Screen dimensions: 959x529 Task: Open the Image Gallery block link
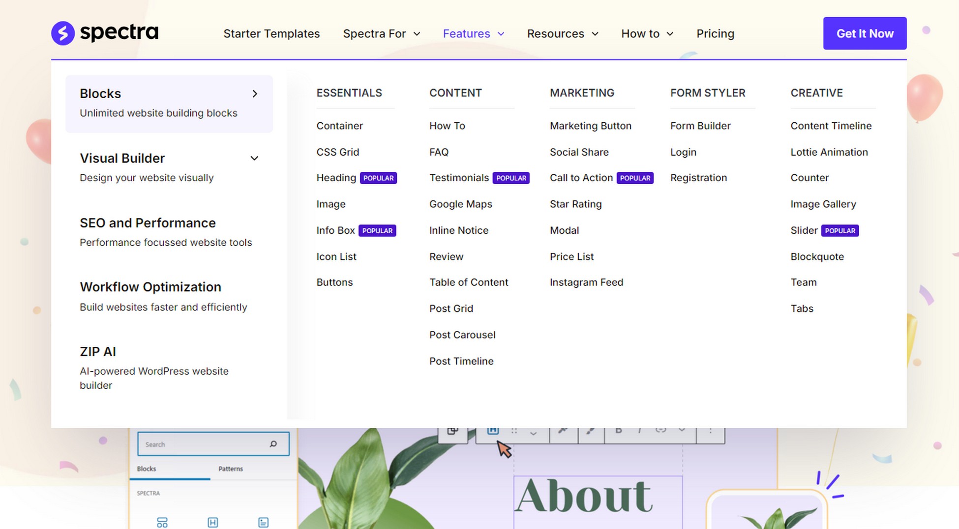823,204
